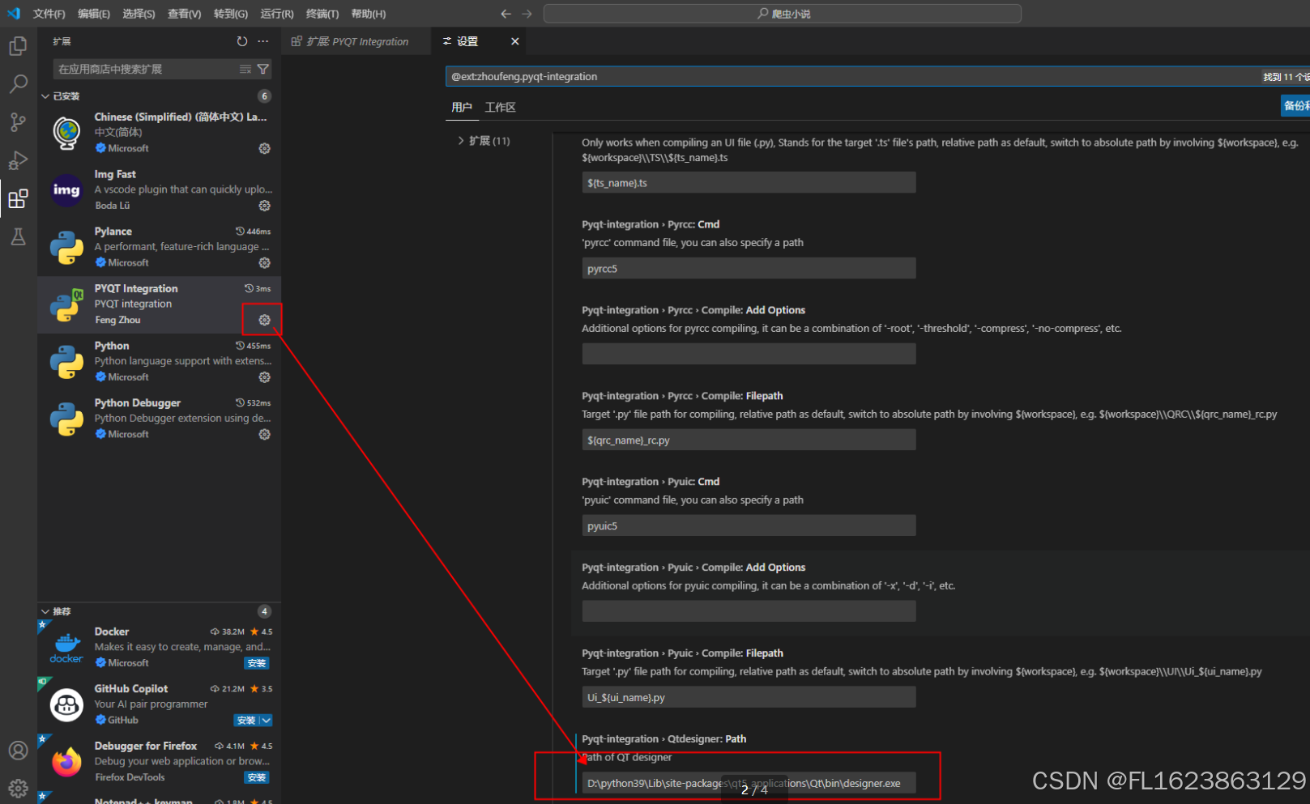Select the 用户 settings scope tab

tap(462, 108)
